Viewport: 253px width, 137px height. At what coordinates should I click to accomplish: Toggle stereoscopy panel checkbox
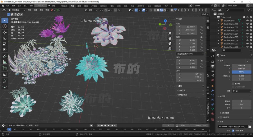[221, 117]
